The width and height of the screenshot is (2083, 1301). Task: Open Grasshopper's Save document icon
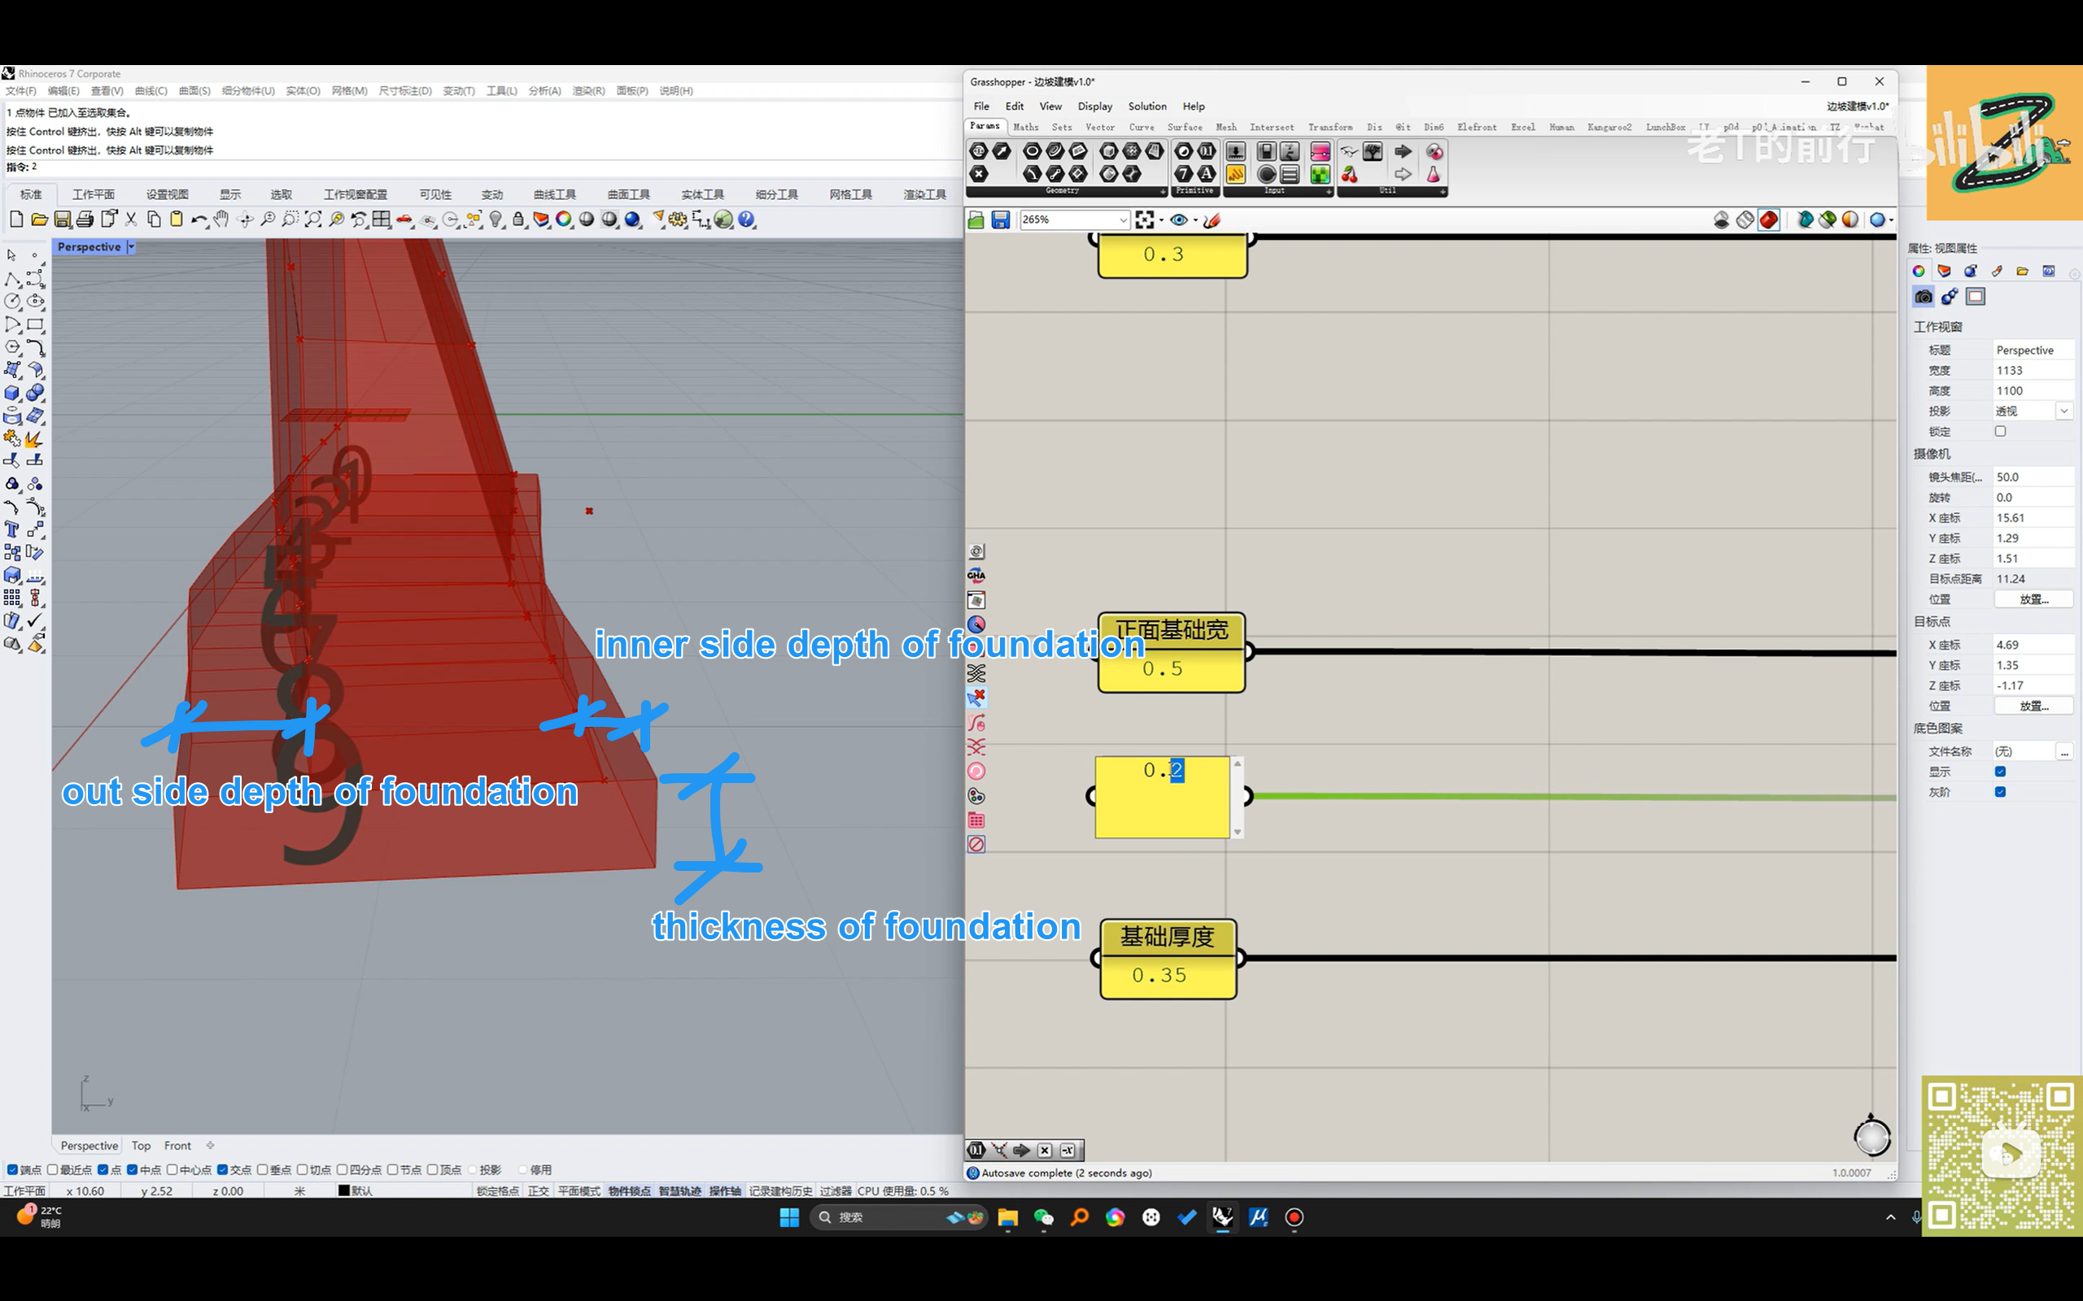coord(1000,220)
